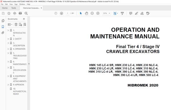Expand the 1. INTRODUCTION bookmark
Viewport: 171px width, 110px height.
(8, 30)
